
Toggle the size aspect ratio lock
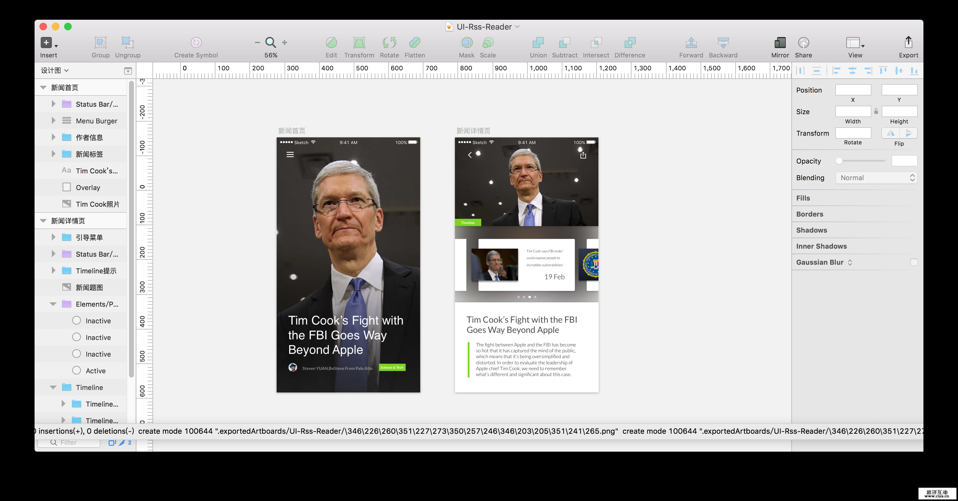pos(876,111)
